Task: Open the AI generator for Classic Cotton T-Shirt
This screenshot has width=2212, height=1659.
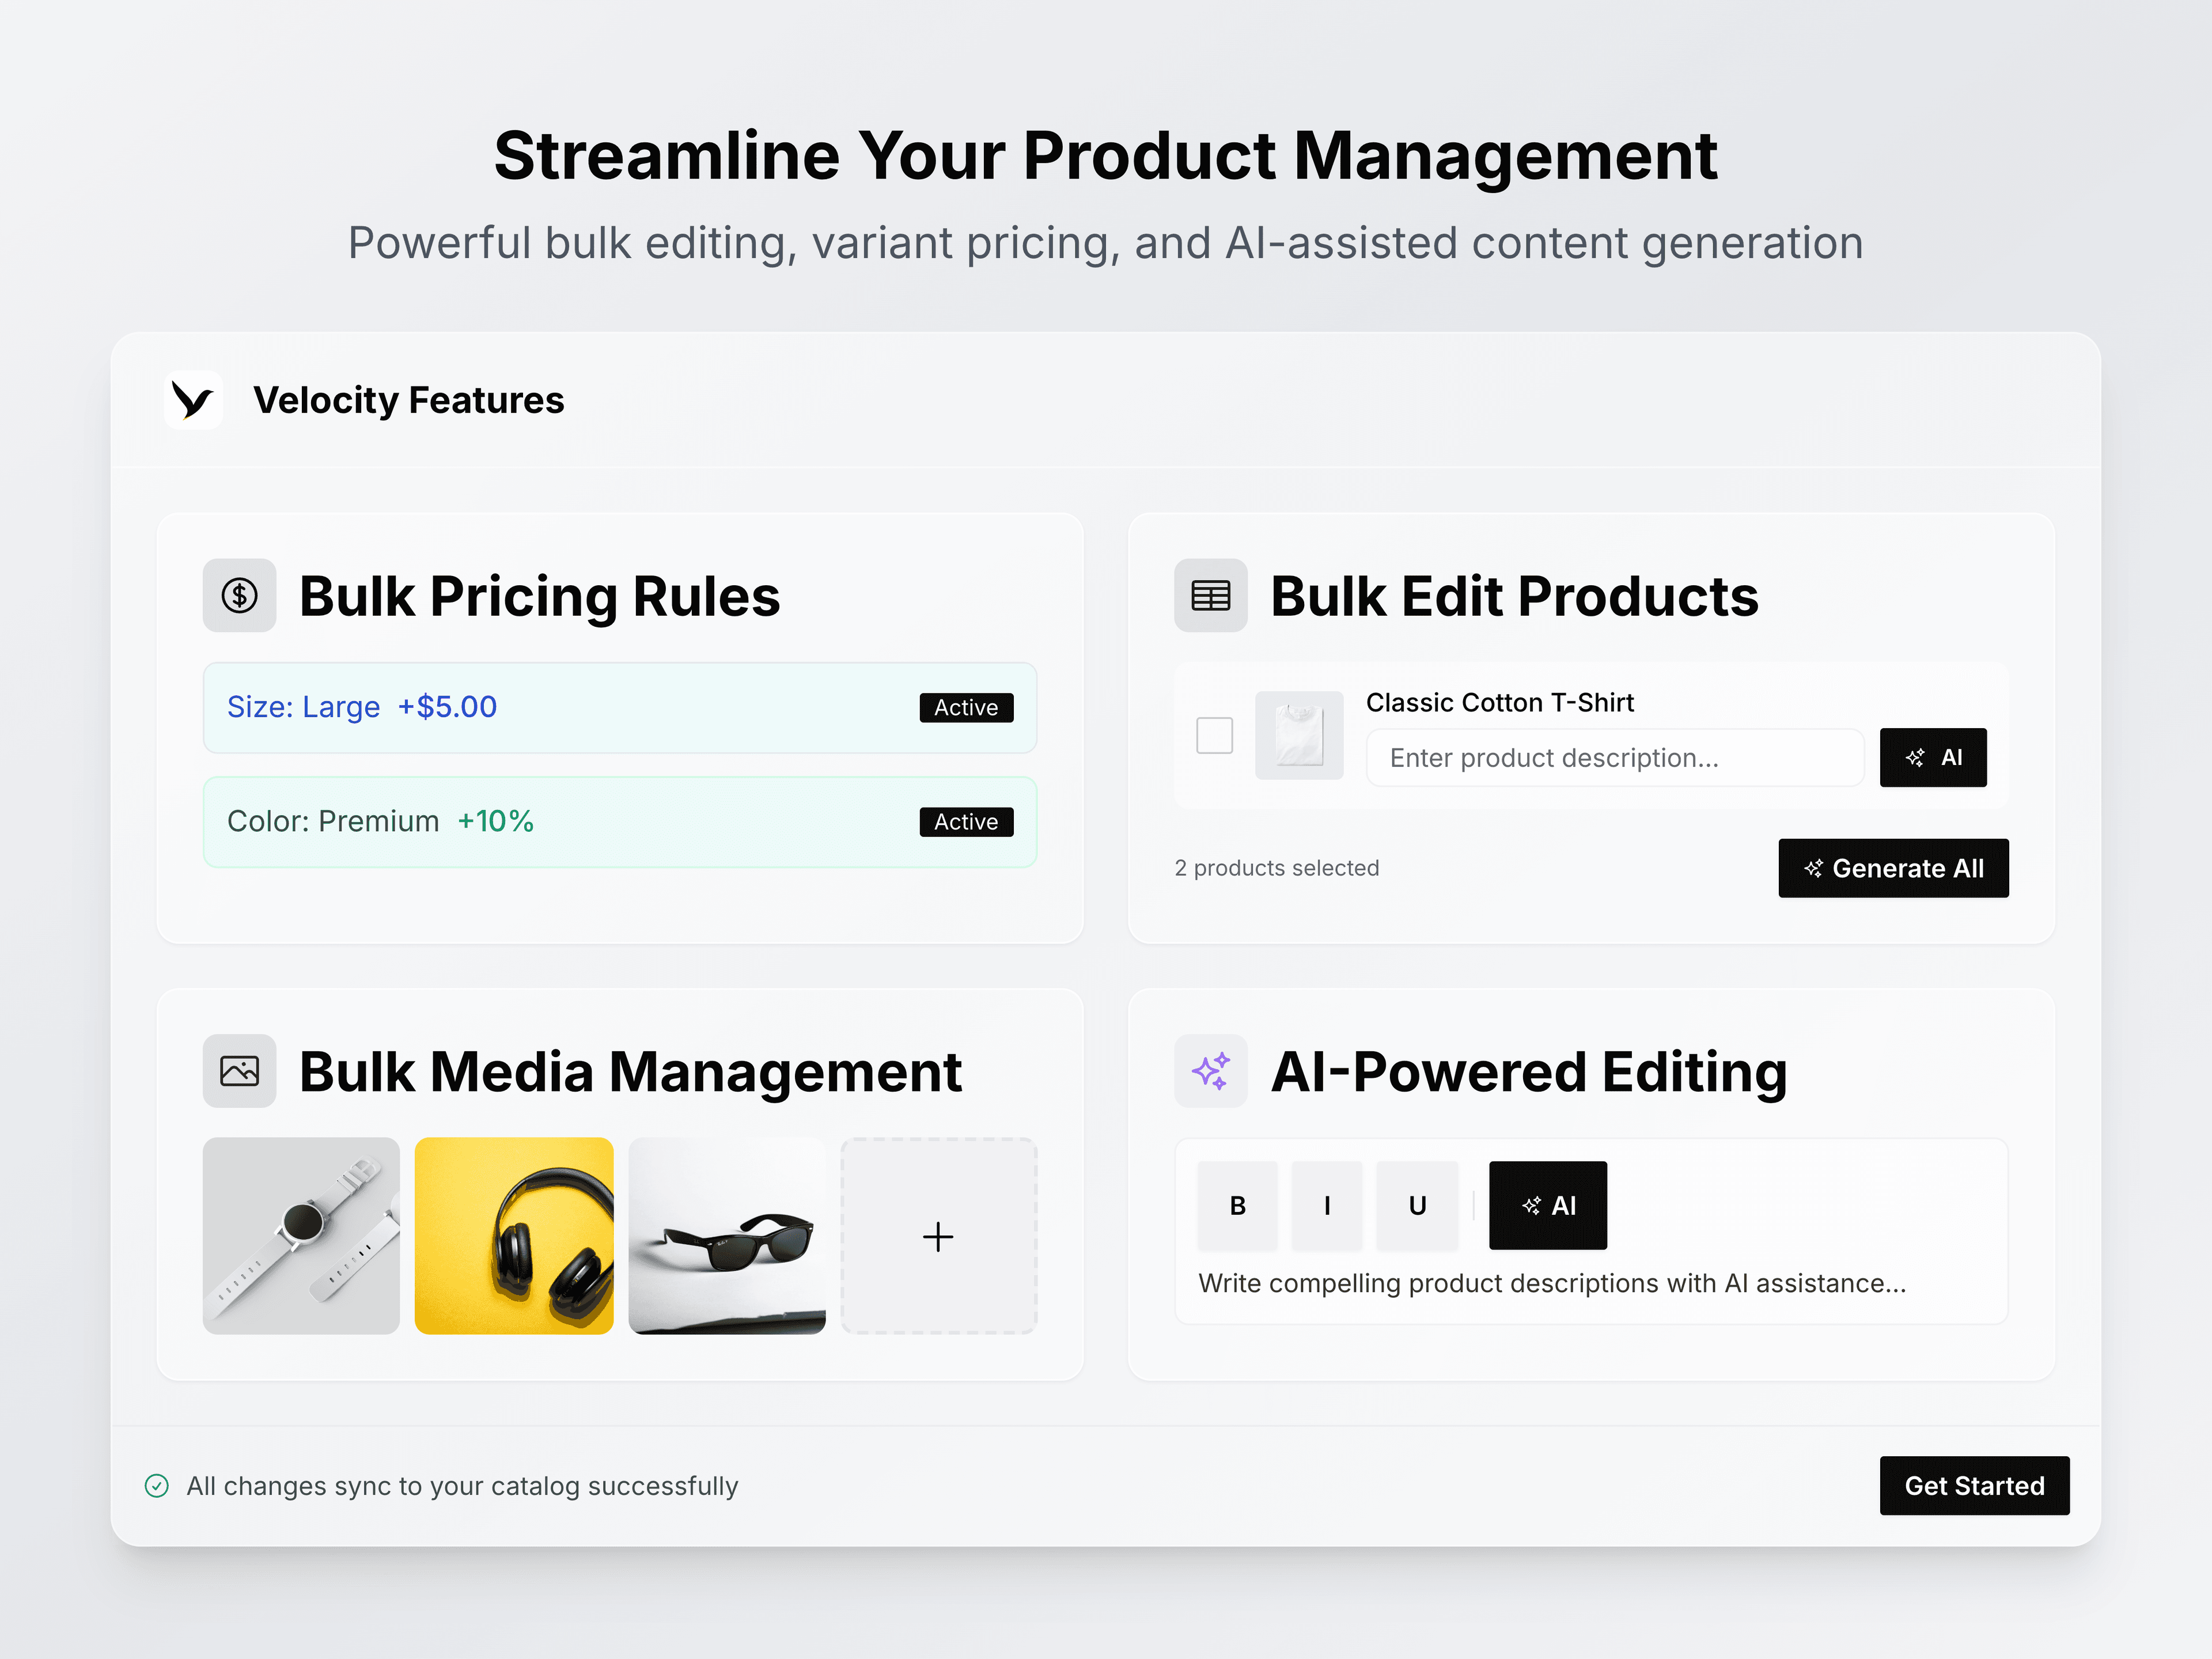Action: point(1933,757)
